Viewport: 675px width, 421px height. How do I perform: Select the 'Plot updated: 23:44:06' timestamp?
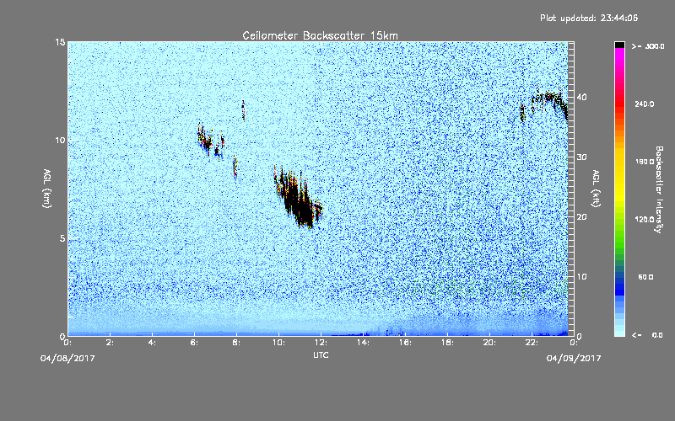click(x=589, y=18)
